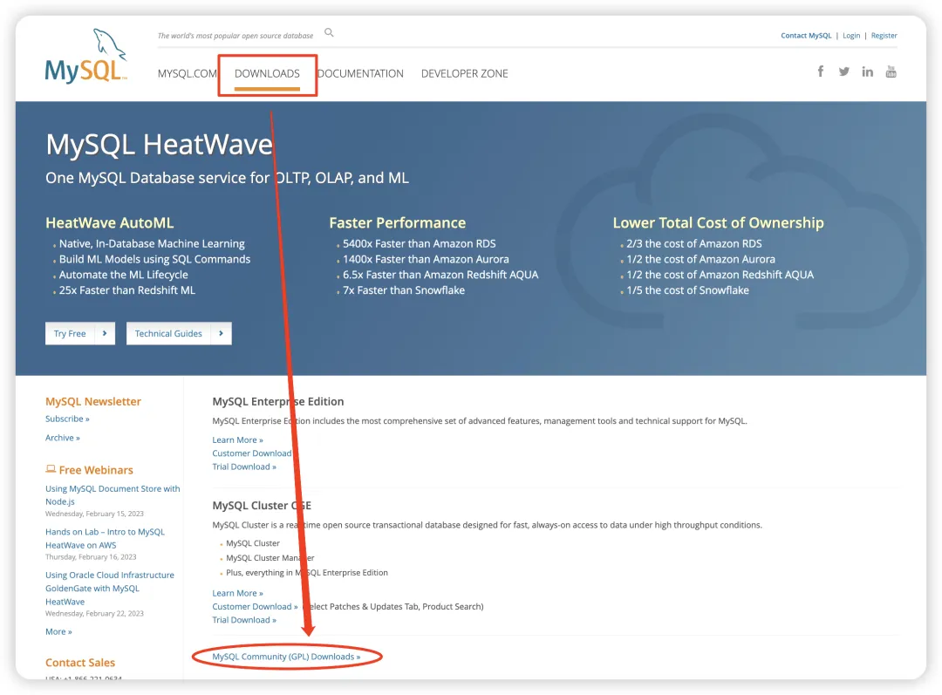
Task: Click the Contact MySQL link
Action: coord(806,36)
